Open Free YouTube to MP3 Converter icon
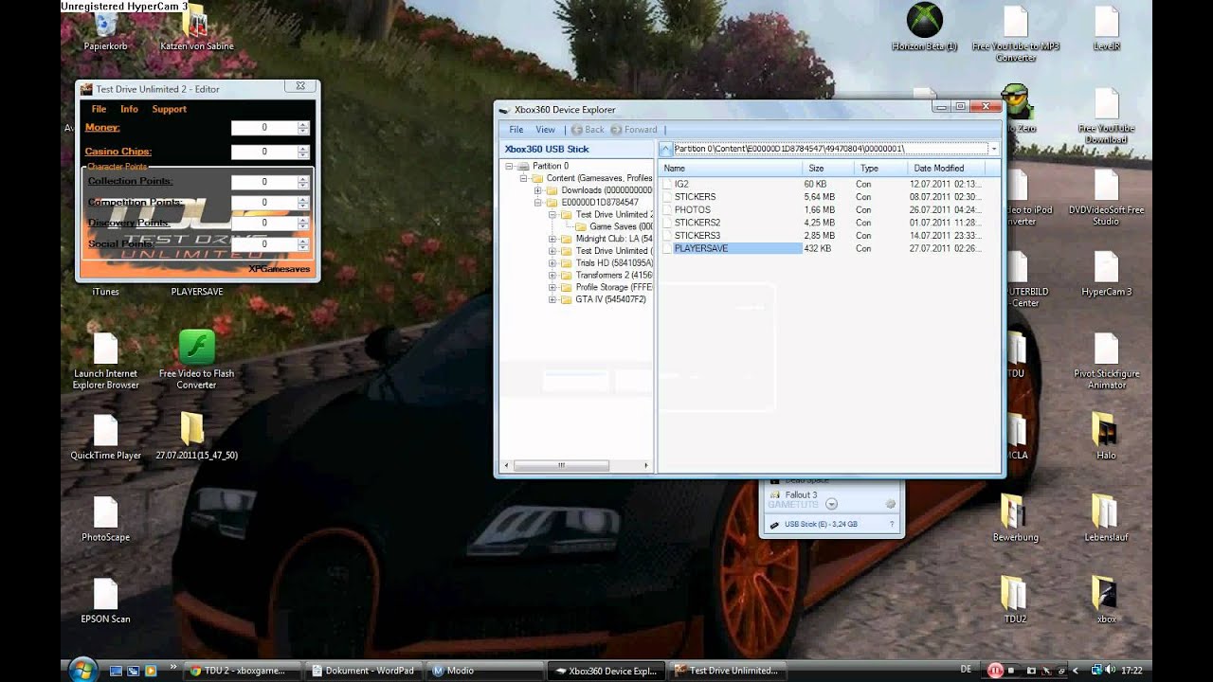Screen dimensions: 1213x682 coord(1015,32)
